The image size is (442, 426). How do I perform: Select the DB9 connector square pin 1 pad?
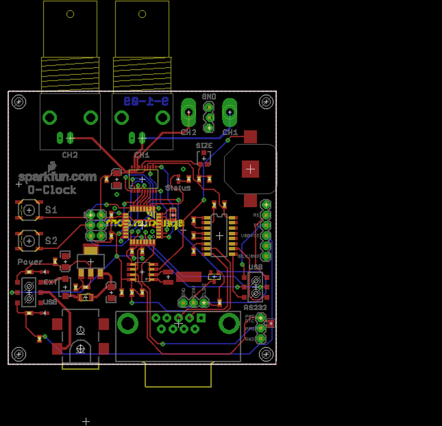(x=201, y=318)
